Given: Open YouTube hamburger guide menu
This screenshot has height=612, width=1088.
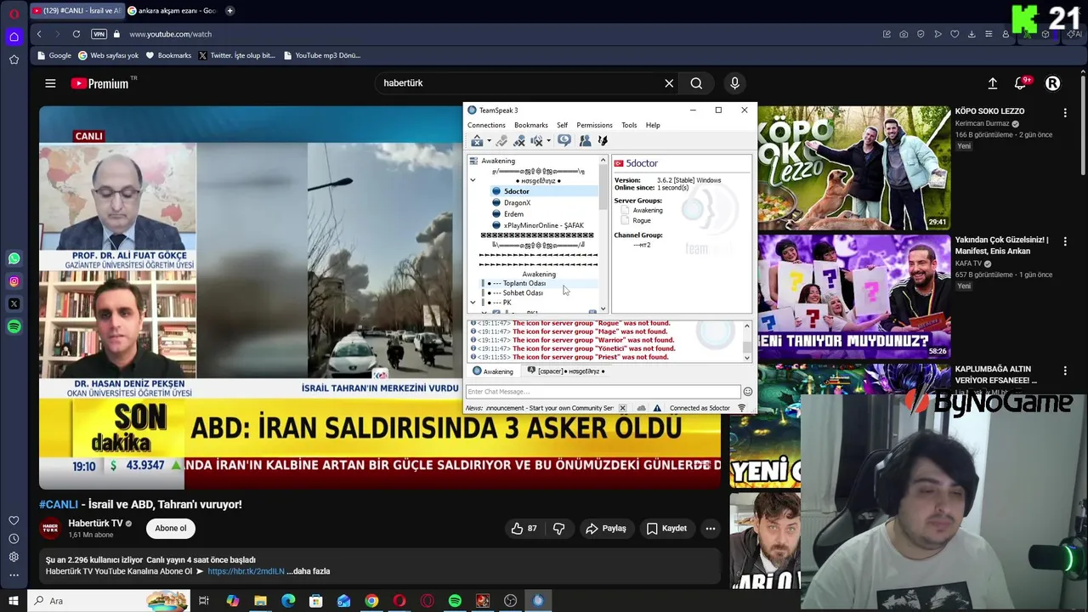Looking at the screenshot, I should [50, 83].
